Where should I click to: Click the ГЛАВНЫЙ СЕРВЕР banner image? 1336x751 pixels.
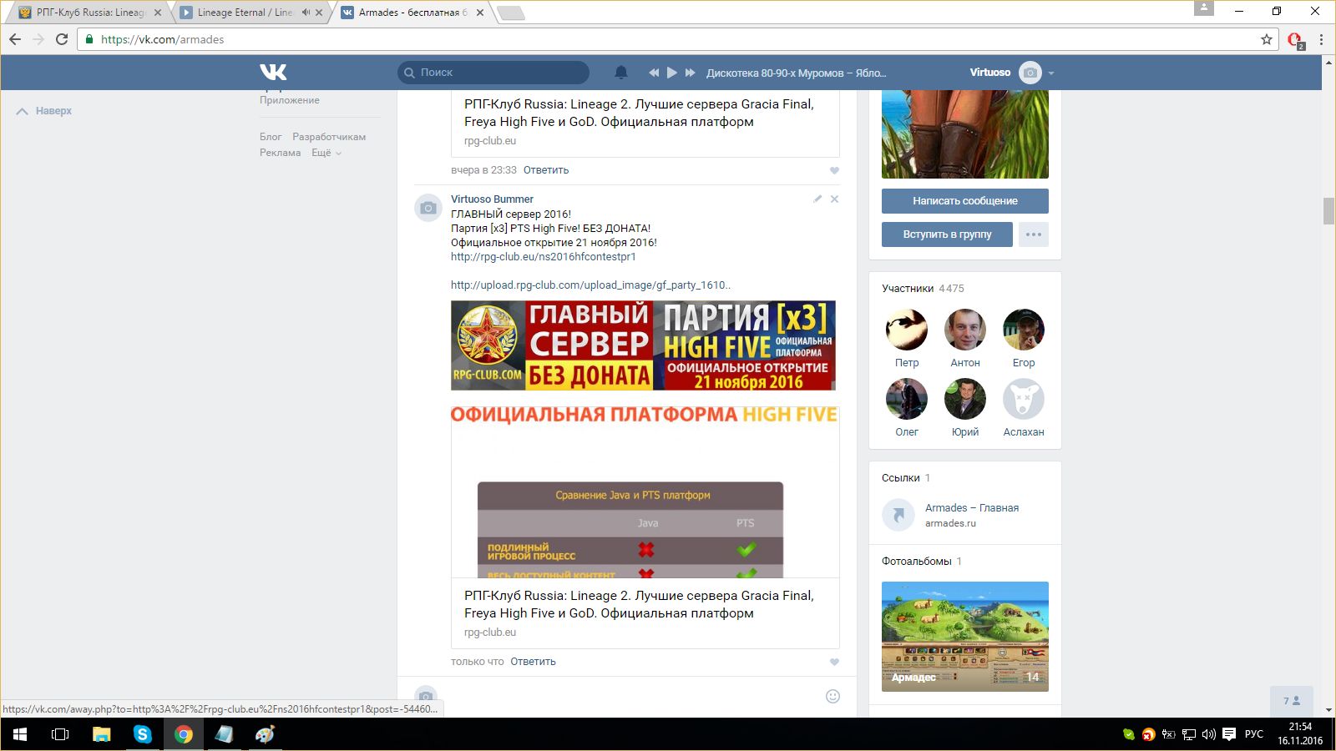643,345
